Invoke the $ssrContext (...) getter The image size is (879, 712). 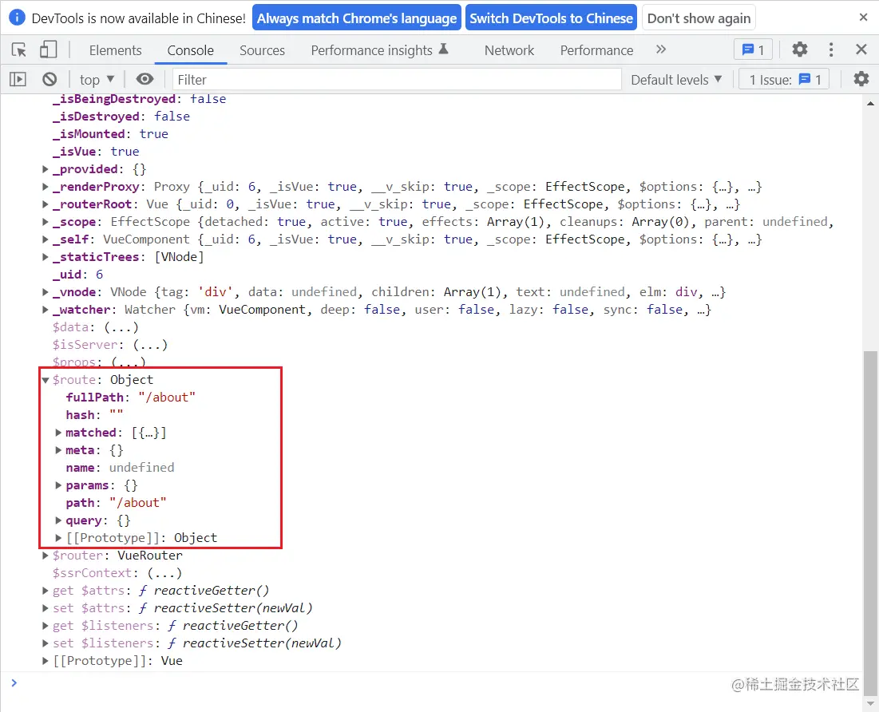point(164,573)
